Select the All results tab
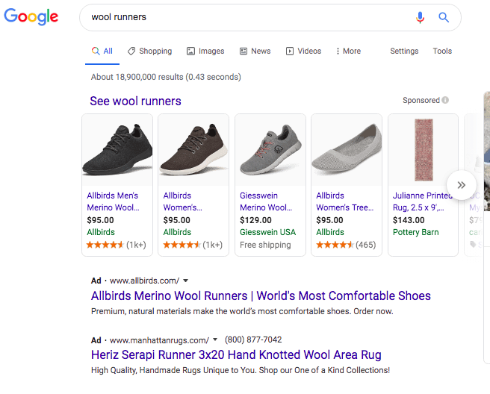Image resolution: width=490 pixels, height=394 pixels. tap(102, 51)
